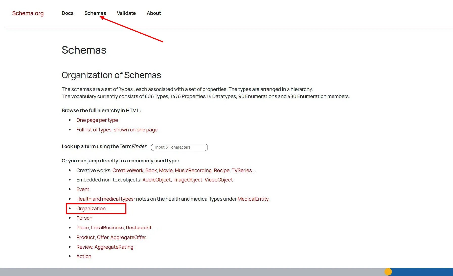Select the Organization type link

[x=91, y=209]
